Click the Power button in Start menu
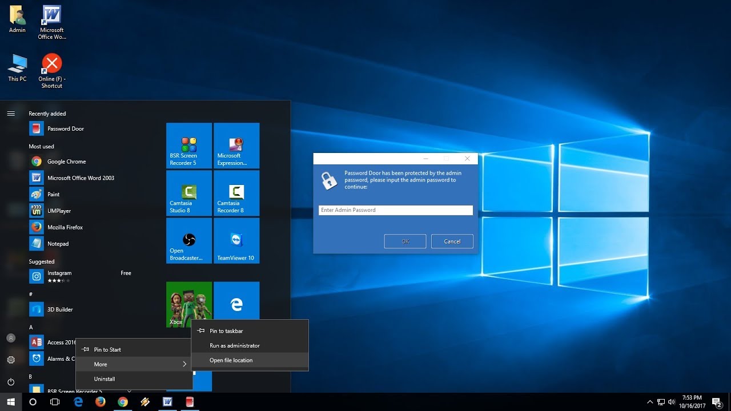 coord(11,382)
